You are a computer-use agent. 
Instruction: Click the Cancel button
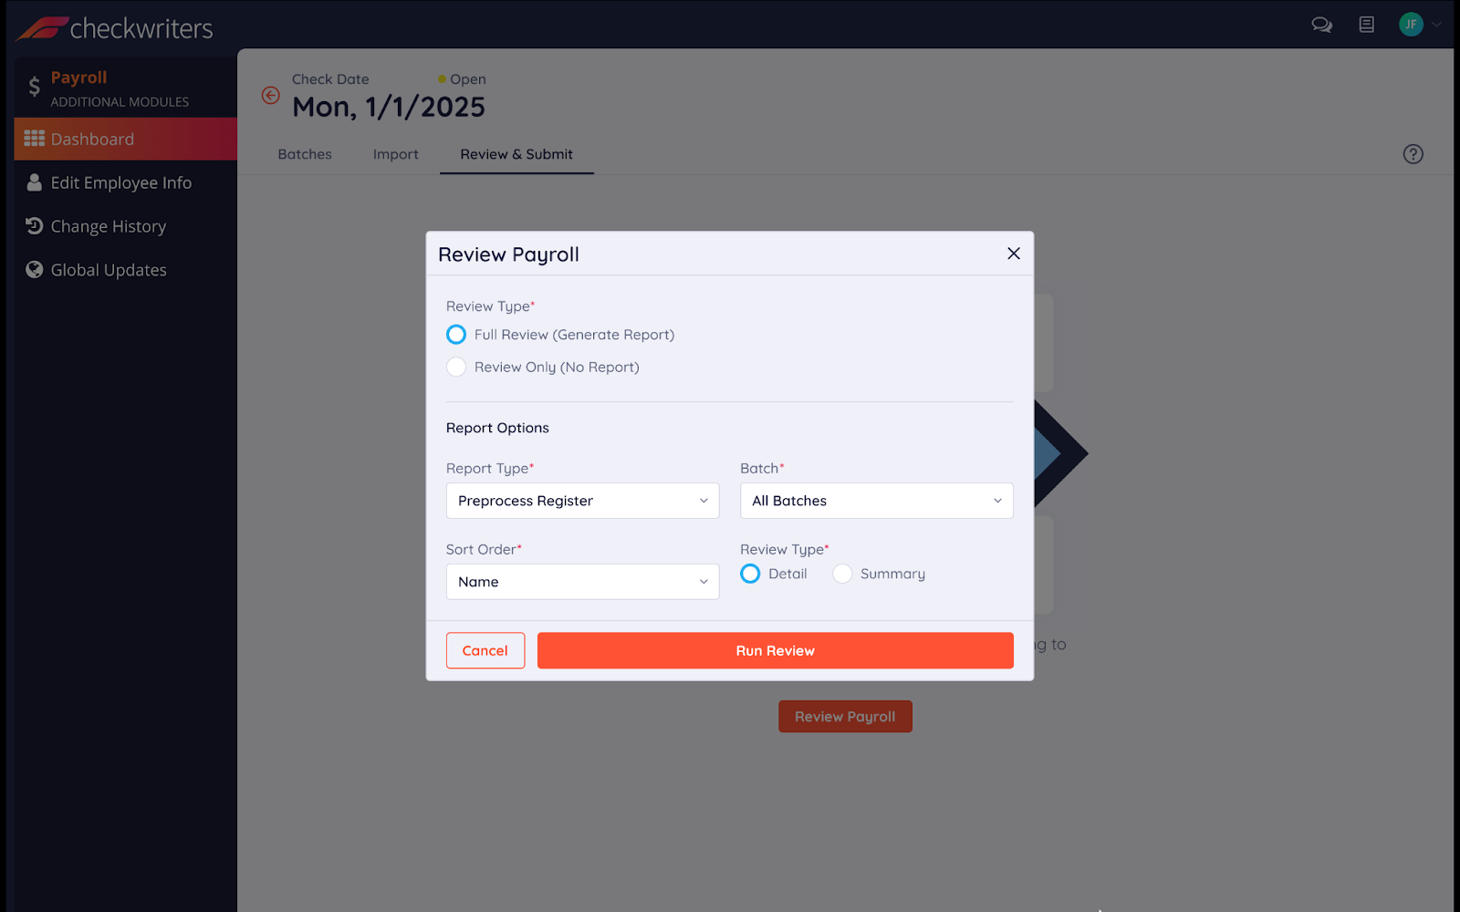coord(485,650)
